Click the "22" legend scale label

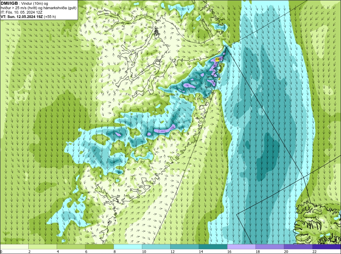[314, 252]
